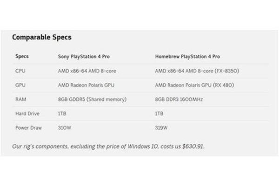Image resolution: width=279 pixels, height=186 pixels.
Task: Click the Homebrew column's 1TB value
Action: coord(159,113)
